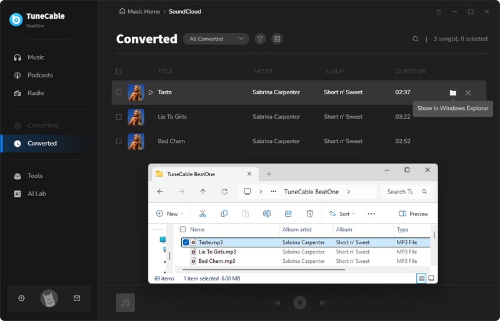Tick the select-all checkbox in TuneCable header
The height and width of the screenshot is (321, 500).
pos(119,71)
